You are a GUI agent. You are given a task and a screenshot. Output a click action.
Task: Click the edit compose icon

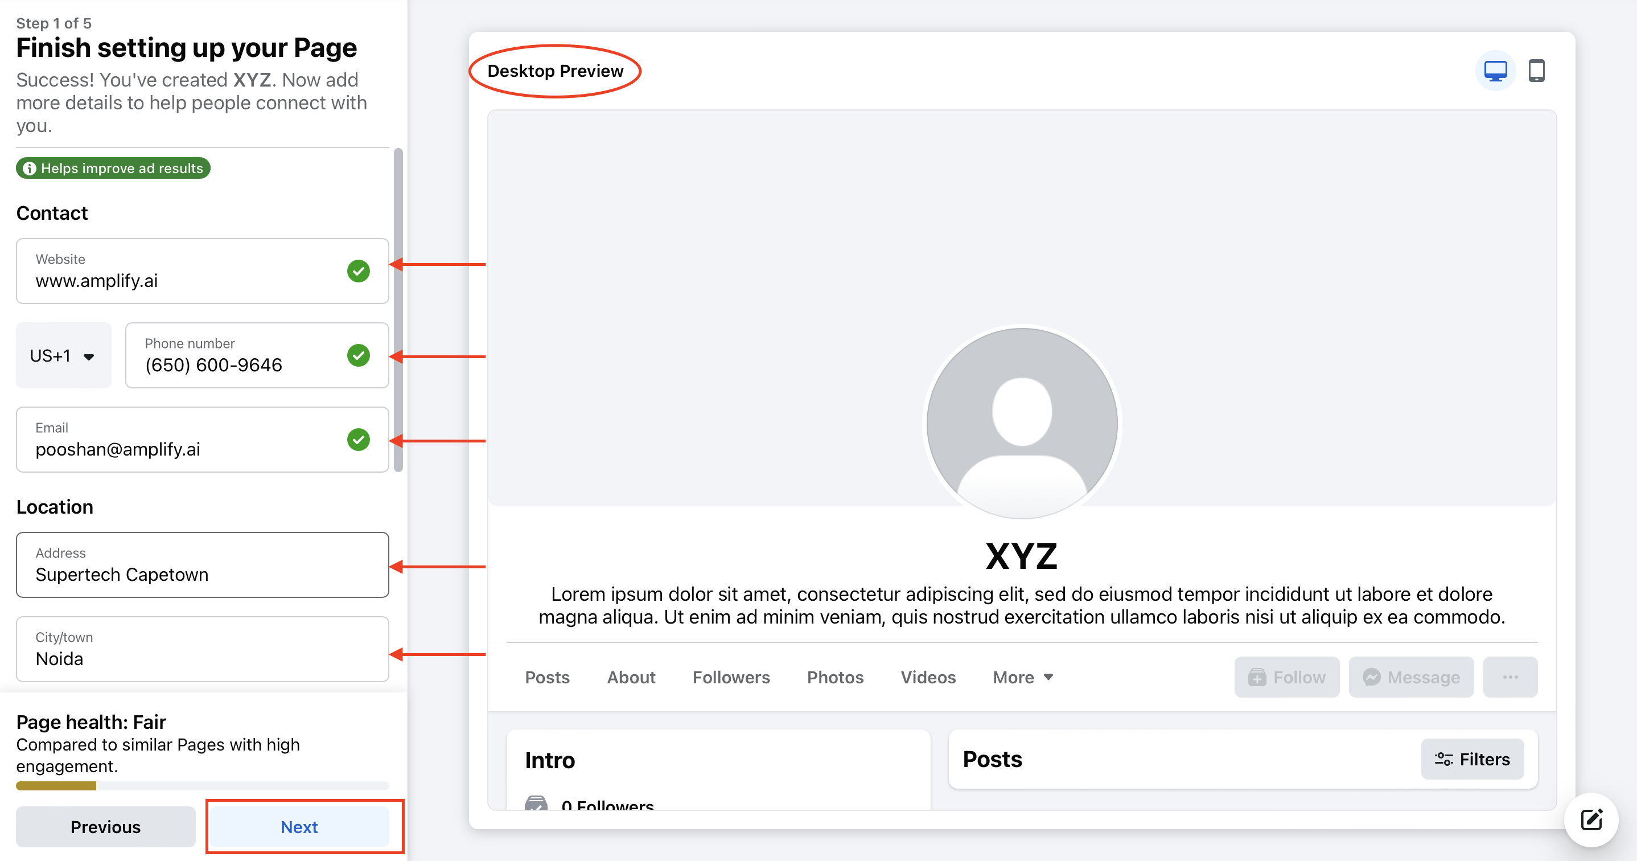[x=1591, y=819]
